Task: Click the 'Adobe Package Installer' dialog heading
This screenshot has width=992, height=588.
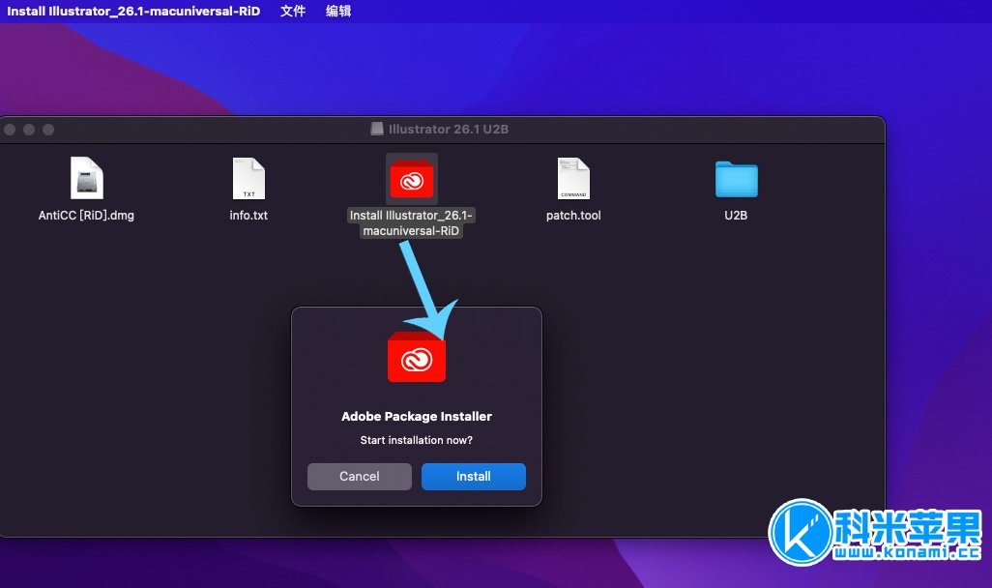Action: point(417,417)
